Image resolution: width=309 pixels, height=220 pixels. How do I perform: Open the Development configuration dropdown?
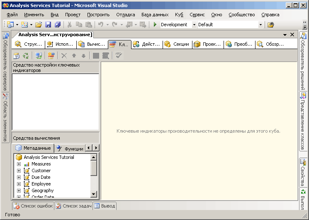(x=194, y=25)
